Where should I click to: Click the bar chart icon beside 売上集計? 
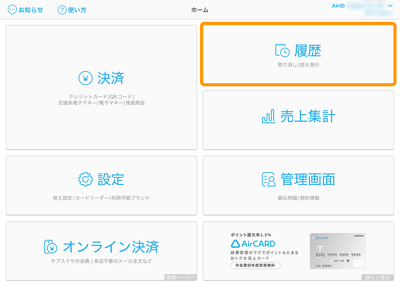coord(268,117)
